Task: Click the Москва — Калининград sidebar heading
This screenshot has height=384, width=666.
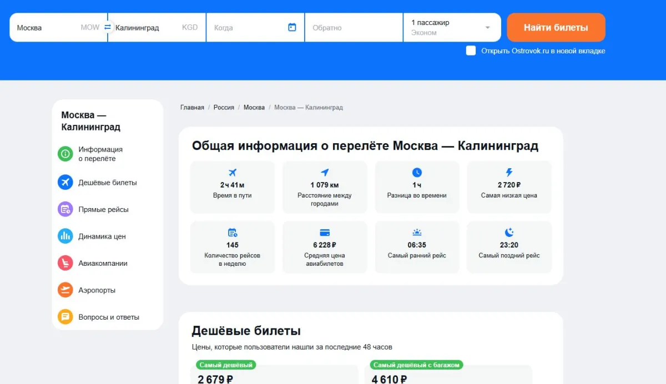Action: [91, 121]
